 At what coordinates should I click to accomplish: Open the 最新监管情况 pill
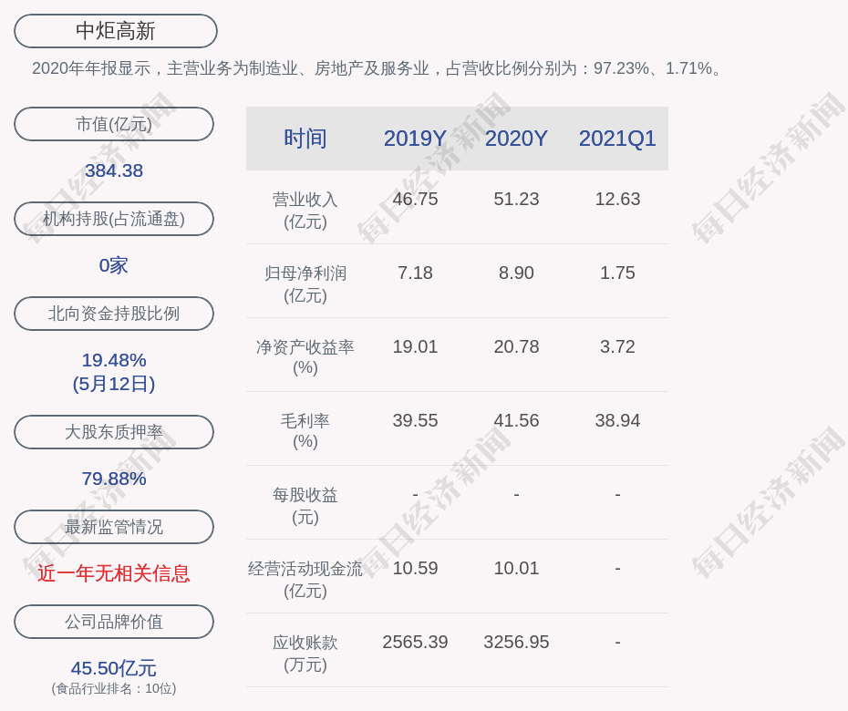coord(114,527)
